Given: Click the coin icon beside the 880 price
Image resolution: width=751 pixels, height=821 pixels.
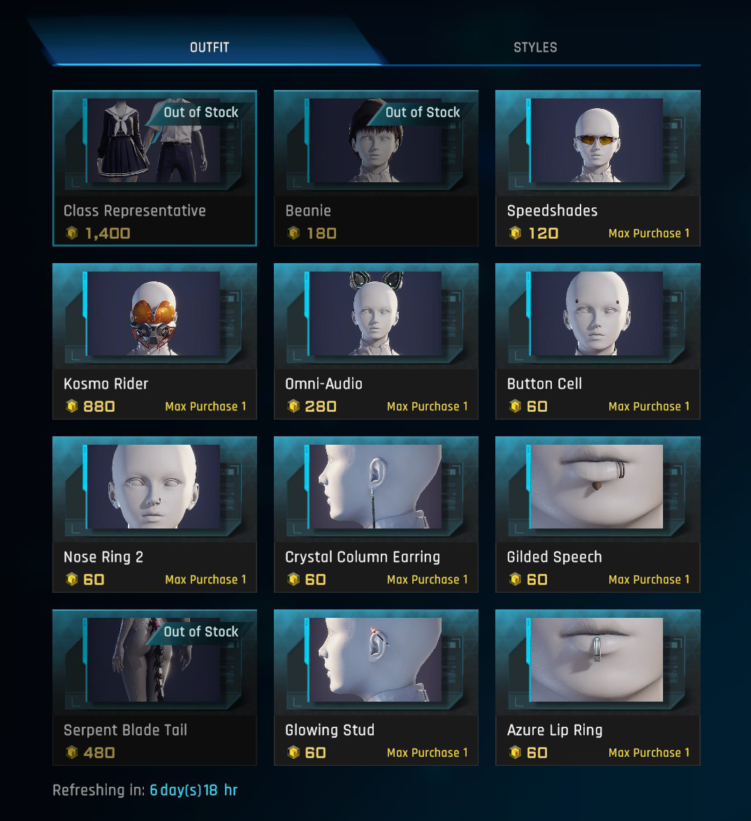Looking at the screenshot, I should coord(72,406).
